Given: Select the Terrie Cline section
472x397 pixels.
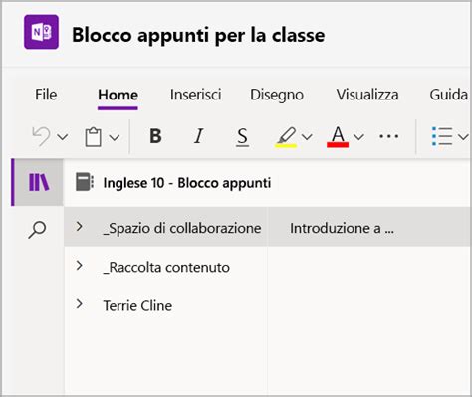Looking at the screenshot, I should tap(137, 305).
